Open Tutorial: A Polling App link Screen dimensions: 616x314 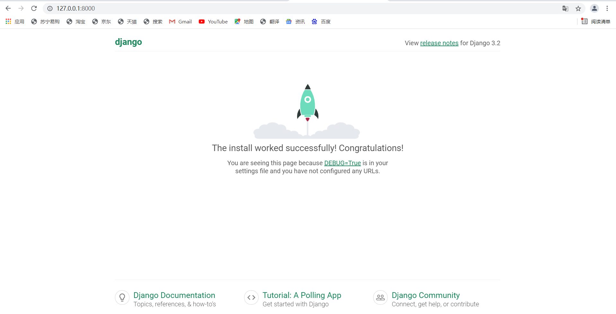click(302, 295)
